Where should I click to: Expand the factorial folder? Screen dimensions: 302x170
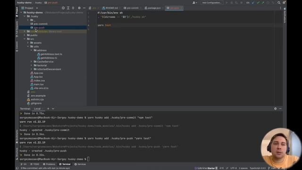tap(31, 66)
